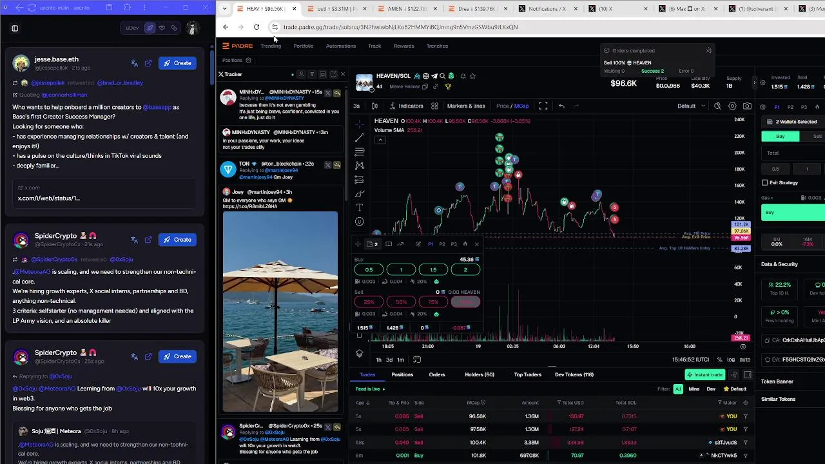The width and height of the screenshot is (825, 464).
Task: Open the browser tab search dropdown
Action: tap(224, 9)
